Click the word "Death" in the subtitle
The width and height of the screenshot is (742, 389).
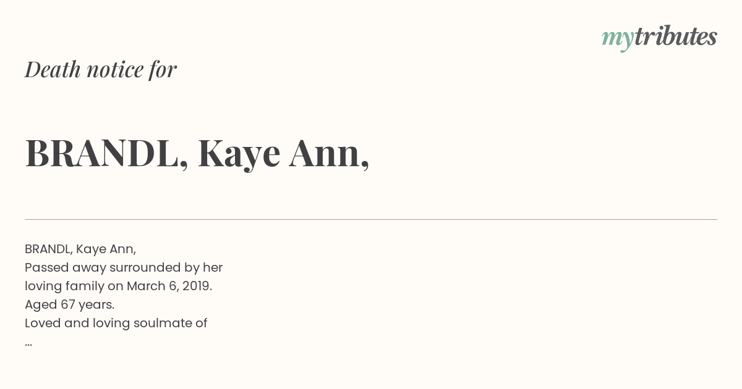pos(53,69)
